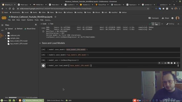182x102 pixels.
Task: Open the taskbar Menu button
Action: (x=4, y=101)
